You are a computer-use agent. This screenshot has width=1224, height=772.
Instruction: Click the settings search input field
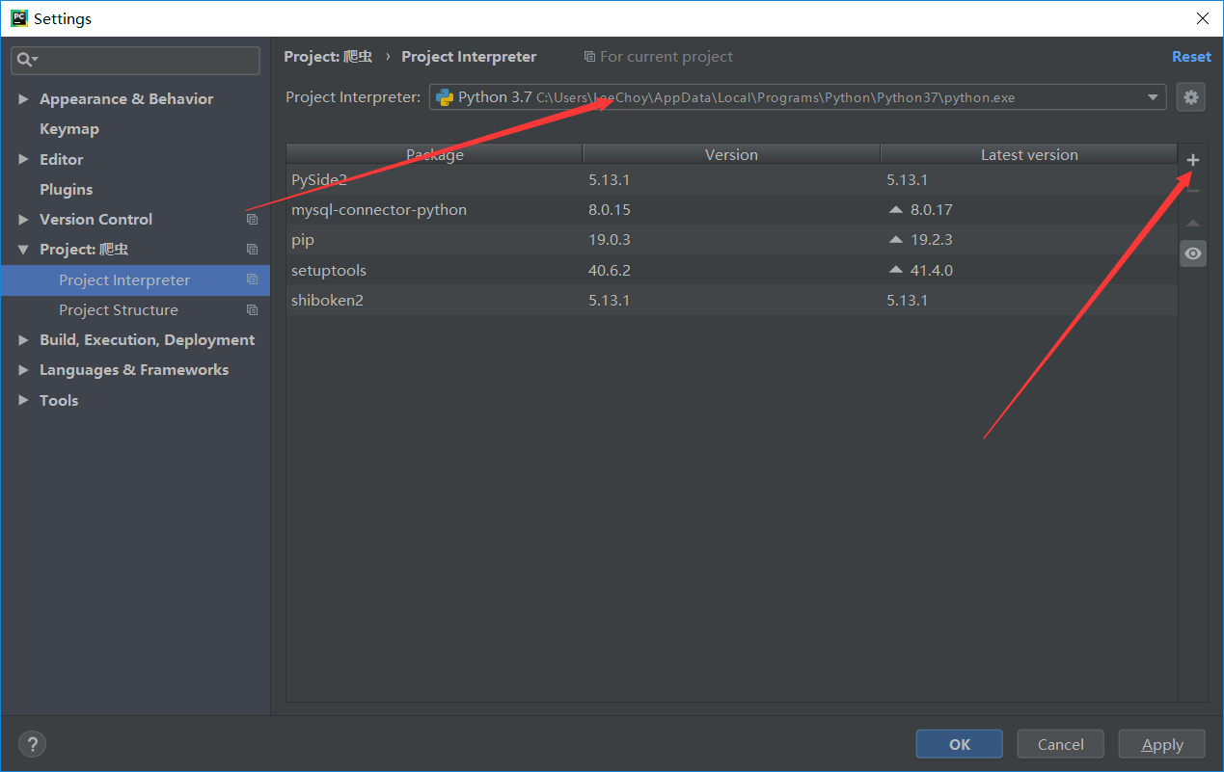135,60
